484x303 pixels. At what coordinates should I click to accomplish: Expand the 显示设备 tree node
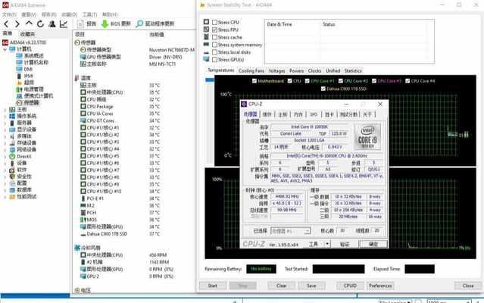pyautogui.click(x=5, y=130)
